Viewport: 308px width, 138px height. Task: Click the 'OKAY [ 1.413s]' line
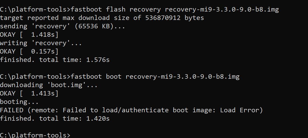point(29,93)
